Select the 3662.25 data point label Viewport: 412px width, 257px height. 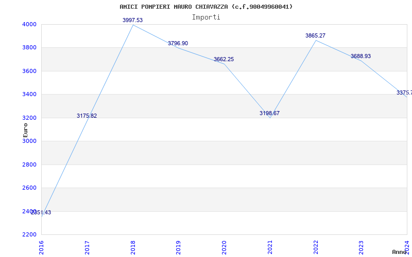[224, 59]
